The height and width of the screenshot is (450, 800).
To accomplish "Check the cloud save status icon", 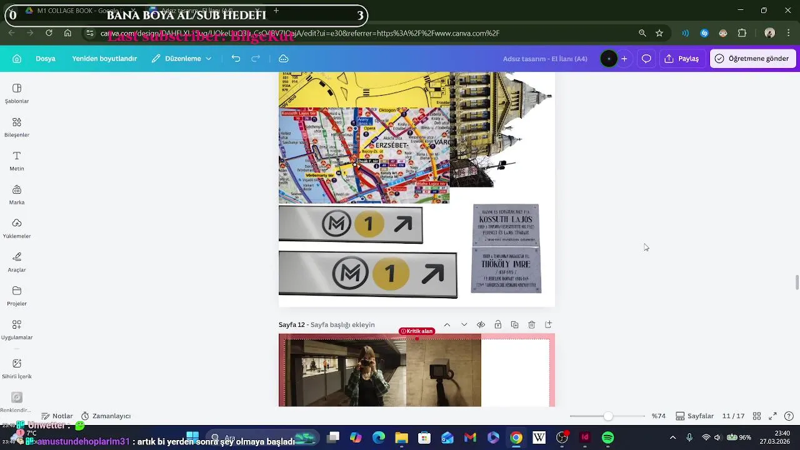I will pos(283,59).
